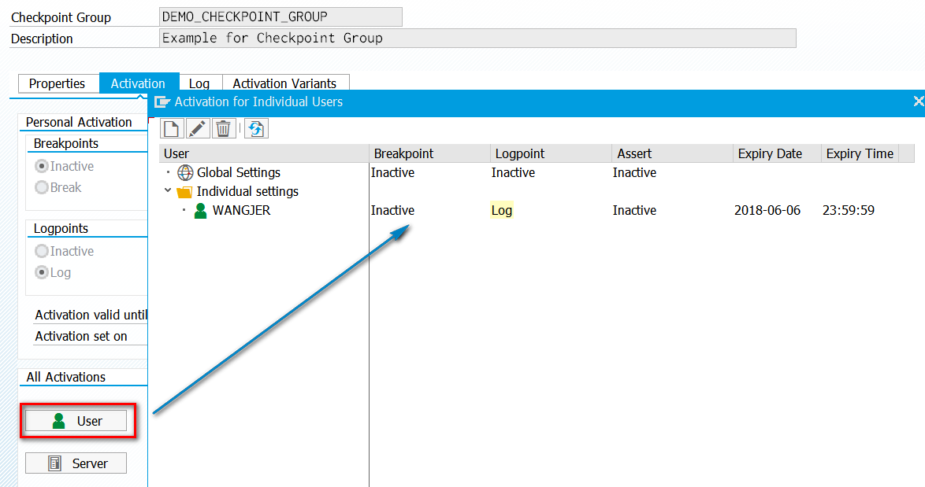This screenshot has width=925, height=487.
Task: Click the trash Delete icon
Action: tap(224, 128)
